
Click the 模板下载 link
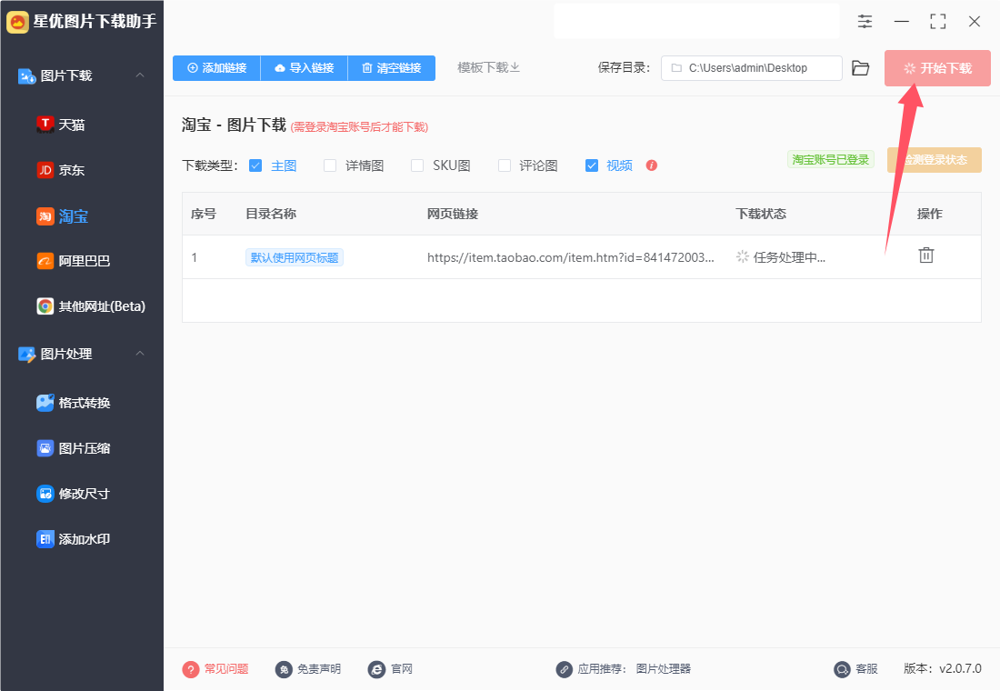click(488, 67)
